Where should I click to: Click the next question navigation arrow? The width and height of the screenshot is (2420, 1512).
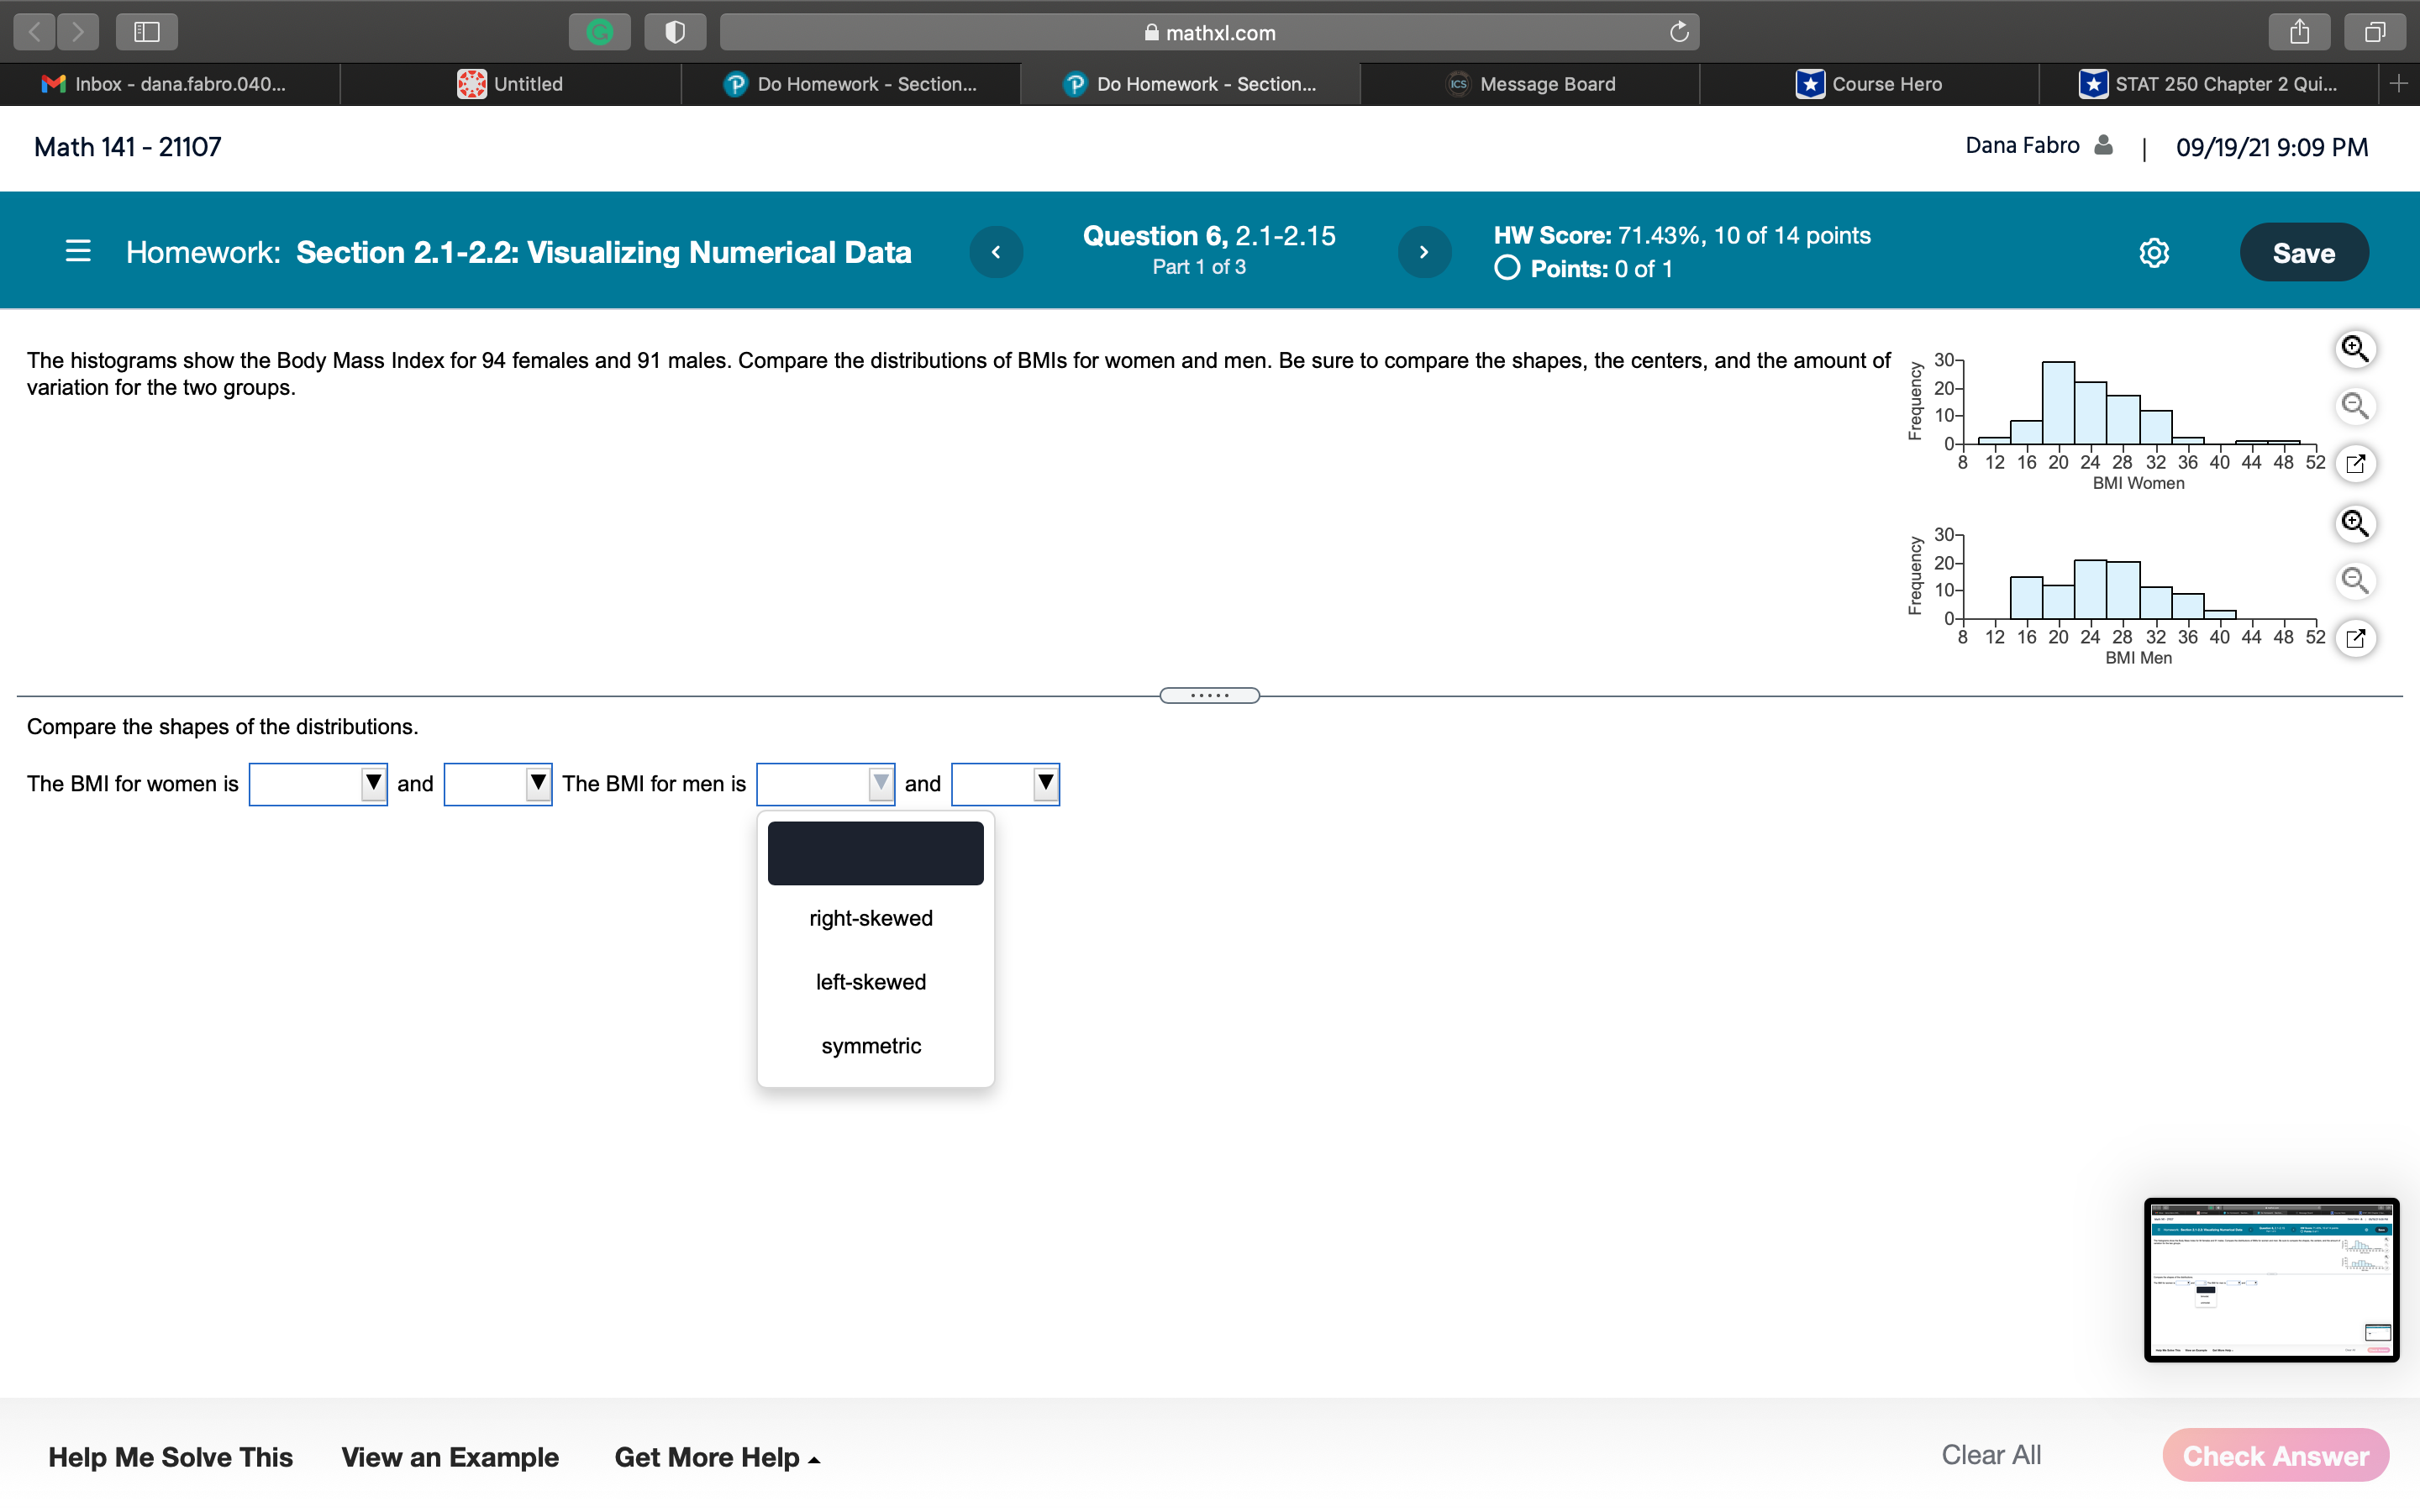click(1423, 253)
